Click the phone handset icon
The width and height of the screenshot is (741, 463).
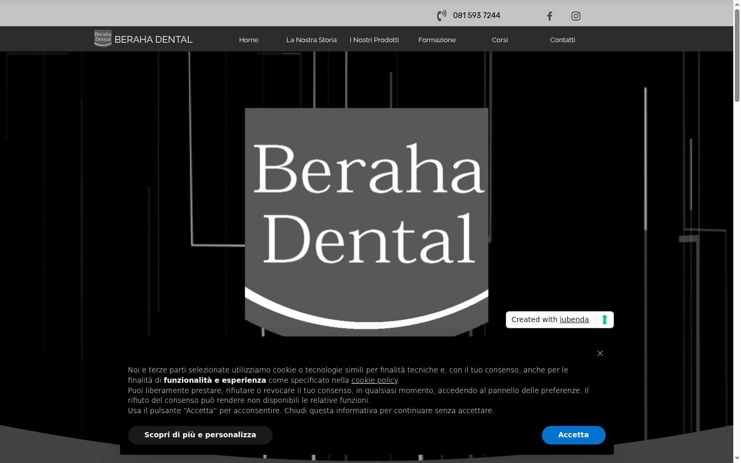442,16
